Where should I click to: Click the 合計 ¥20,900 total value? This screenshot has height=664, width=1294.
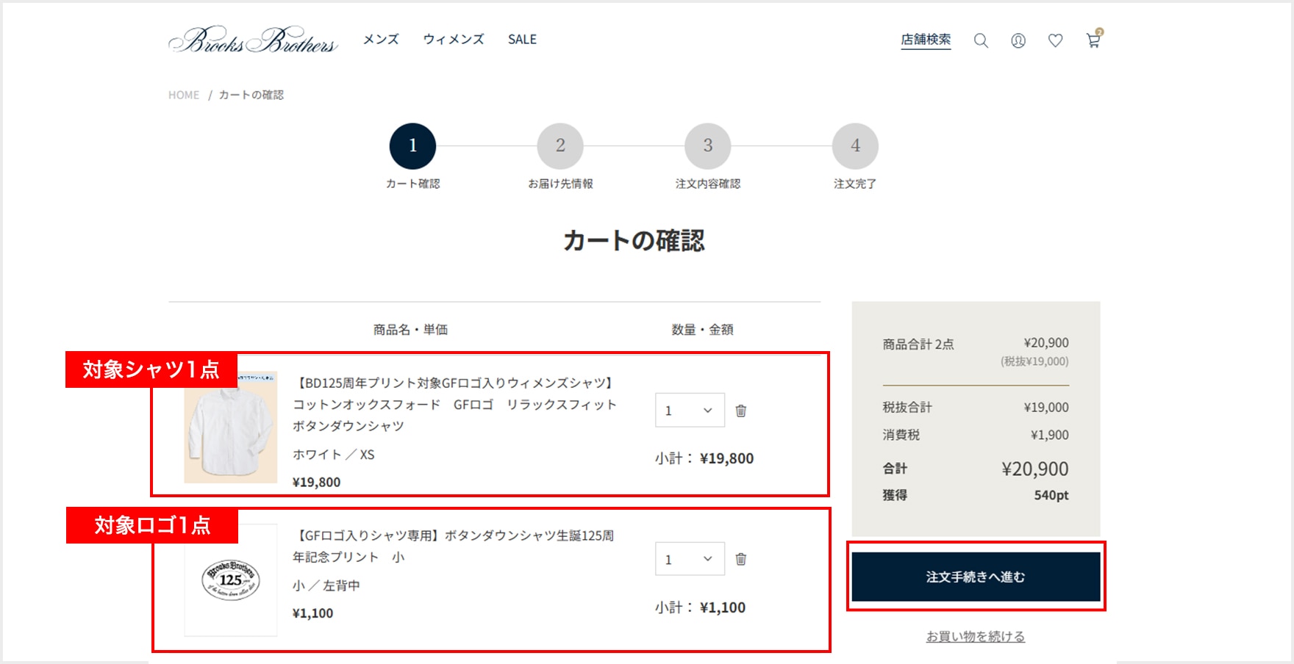(1035, 469)
